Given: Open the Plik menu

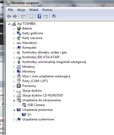Looking at the screenshot, I should [11, 10].
